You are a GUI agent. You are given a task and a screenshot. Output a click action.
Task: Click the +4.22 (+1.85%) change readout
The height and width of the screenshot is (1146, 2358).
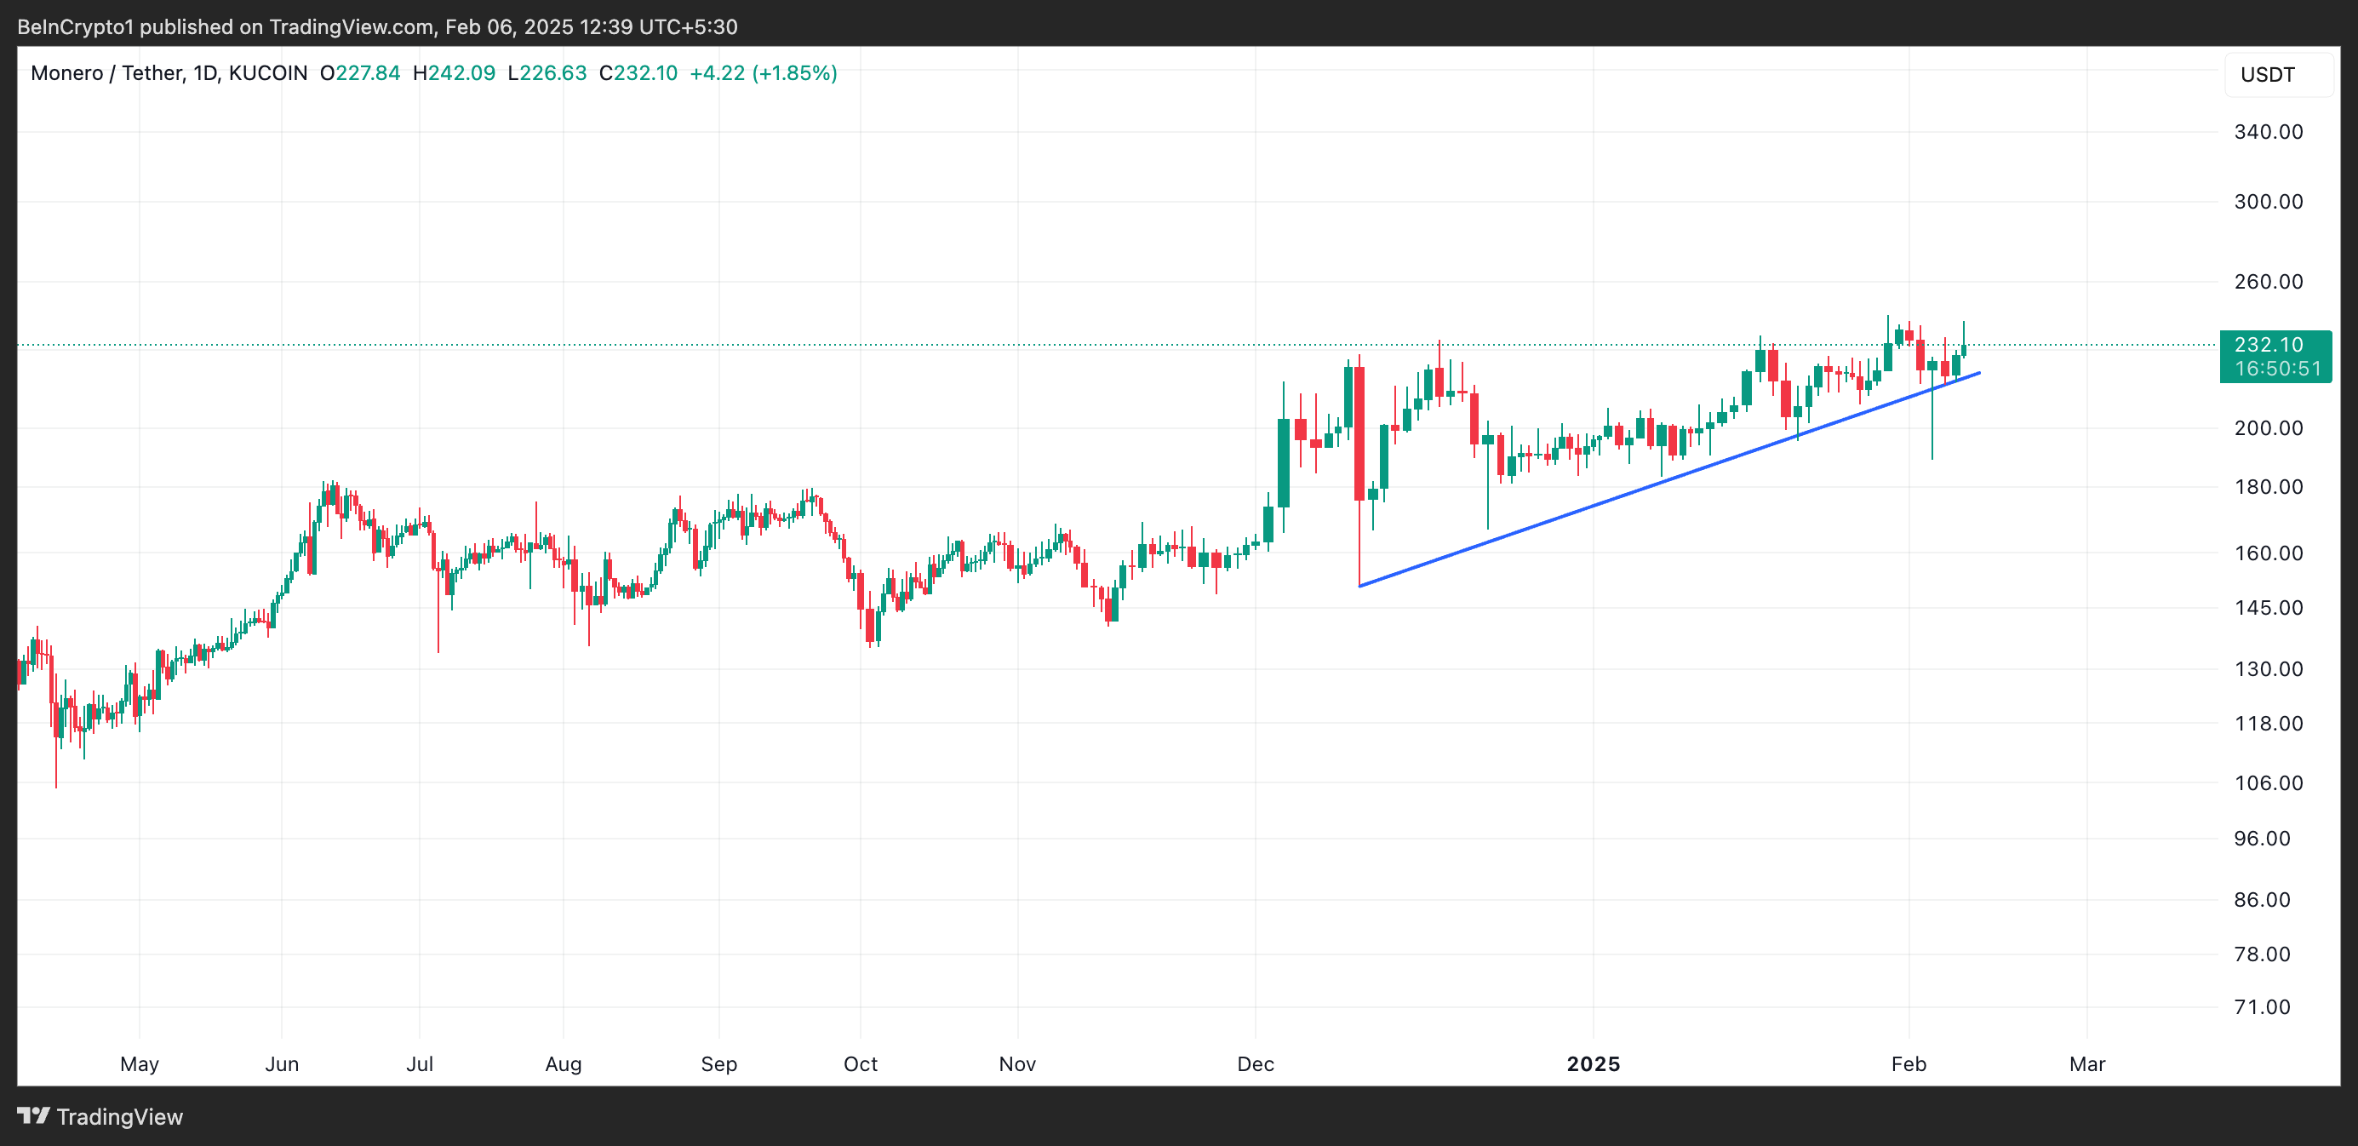pyautogui.click(x=763, y=73)
